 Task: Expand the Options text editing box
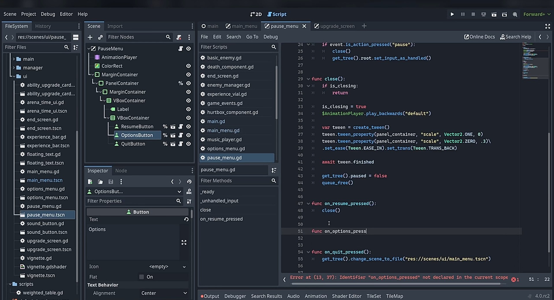tap(184, 242)
